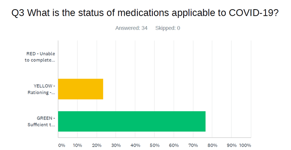
Task: Click the 80% axis label
Action: (212, 145)
